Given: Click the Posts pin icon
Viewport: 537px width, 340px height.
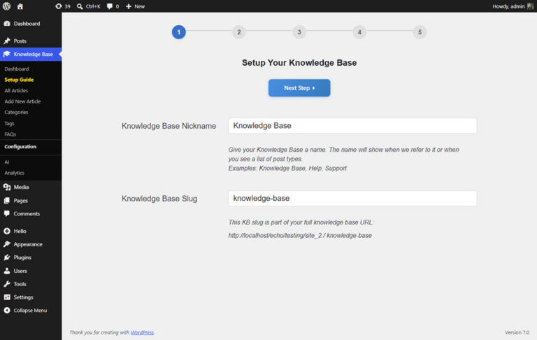Looking at the screenshot, I should point(7,41).
